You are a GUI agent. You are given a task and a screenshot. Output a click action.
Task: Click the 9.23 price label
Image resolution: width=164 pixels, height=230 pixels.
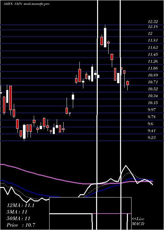pos(152,138)
